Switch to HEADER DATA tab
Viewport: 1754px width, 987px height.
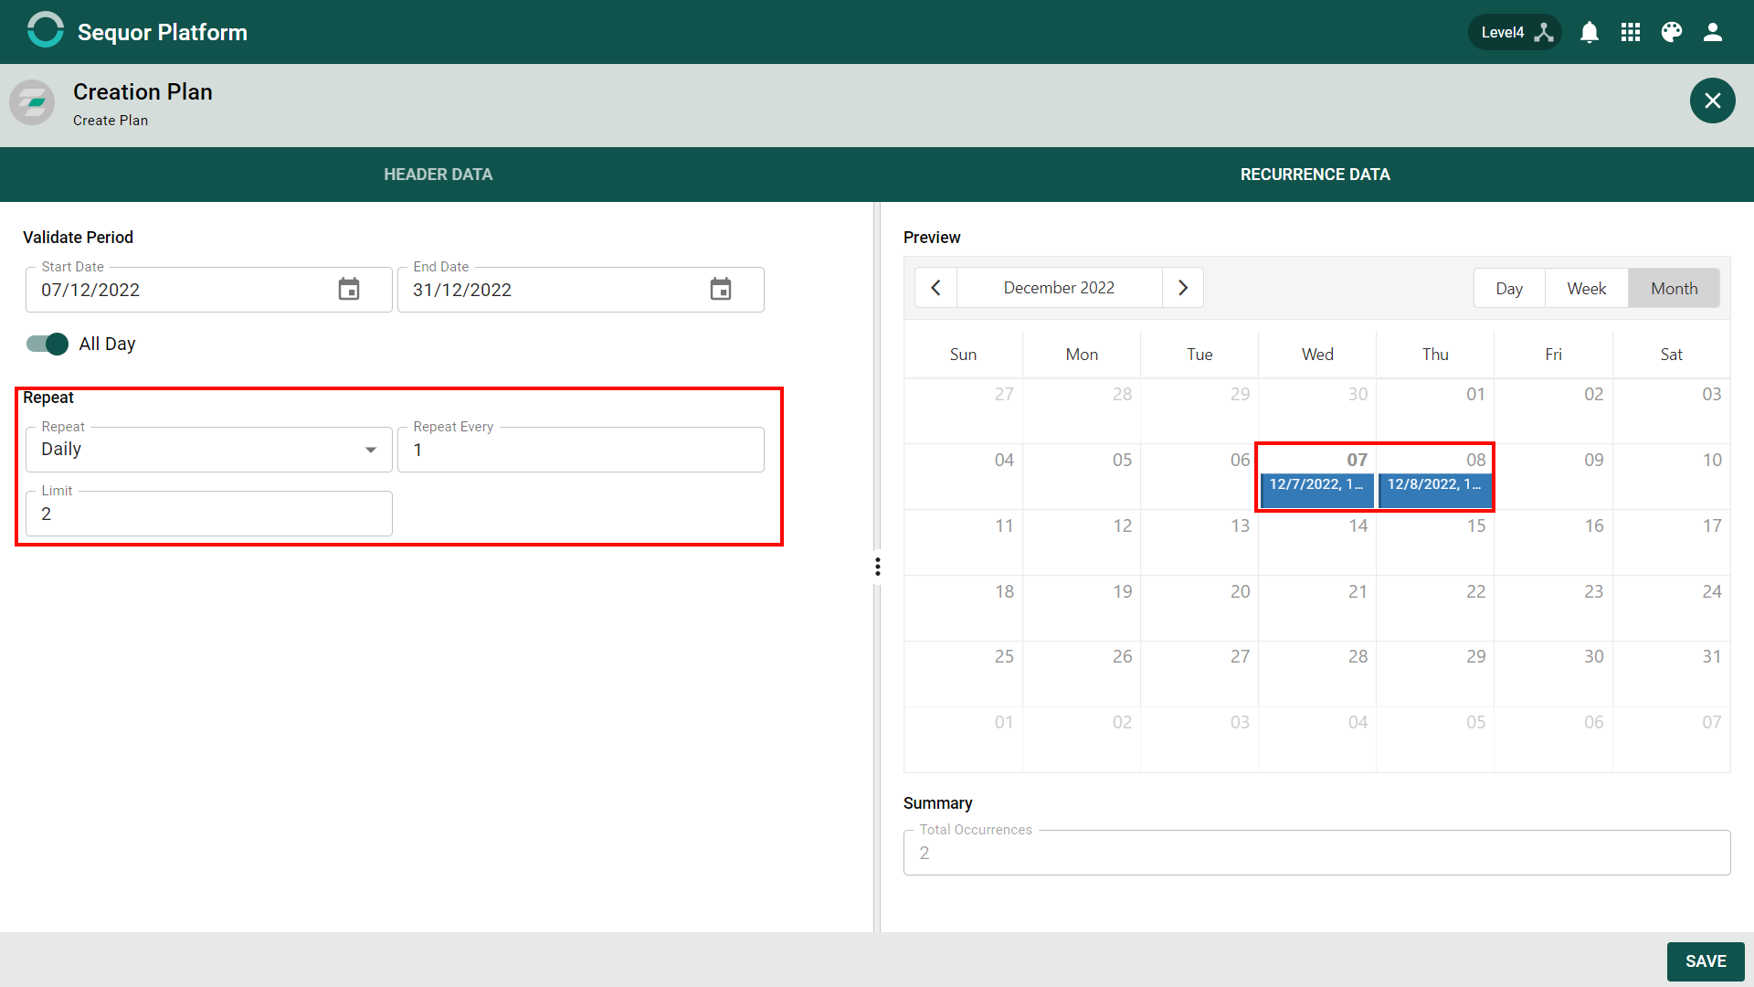point(438,175)
